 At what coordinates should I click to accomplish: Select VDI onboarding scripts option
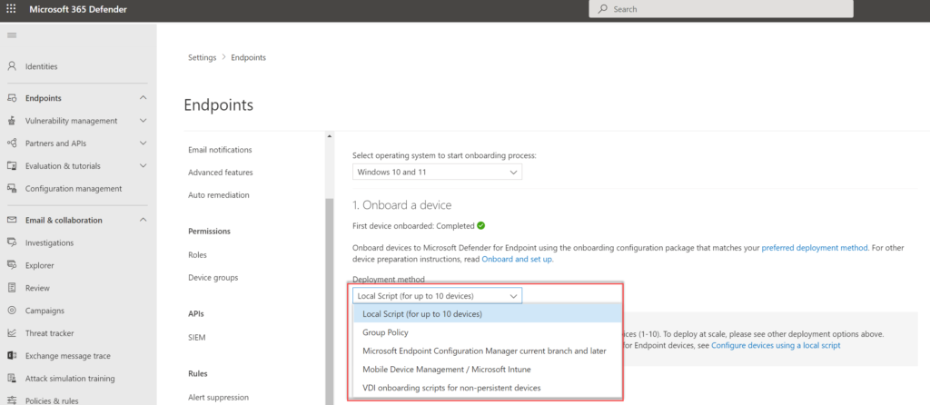click(488, 388)
